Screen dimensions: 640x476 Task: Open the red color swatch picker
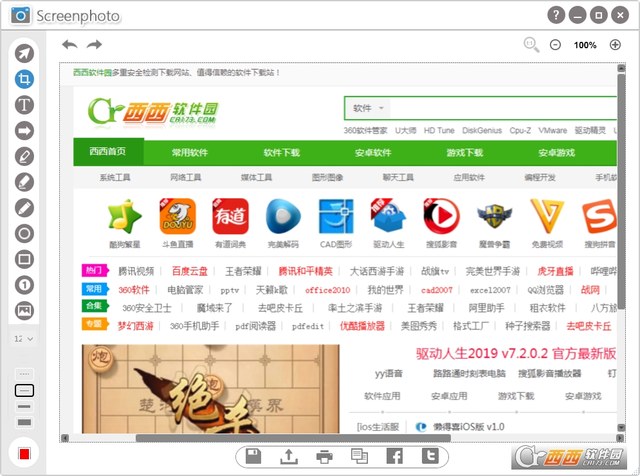tap(24, 453)
